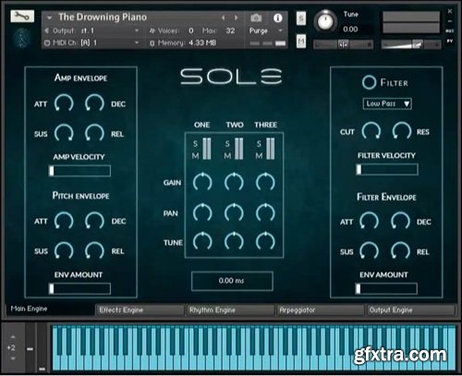Click the PAN knob for layer THREE

click(x=265, y=212)
